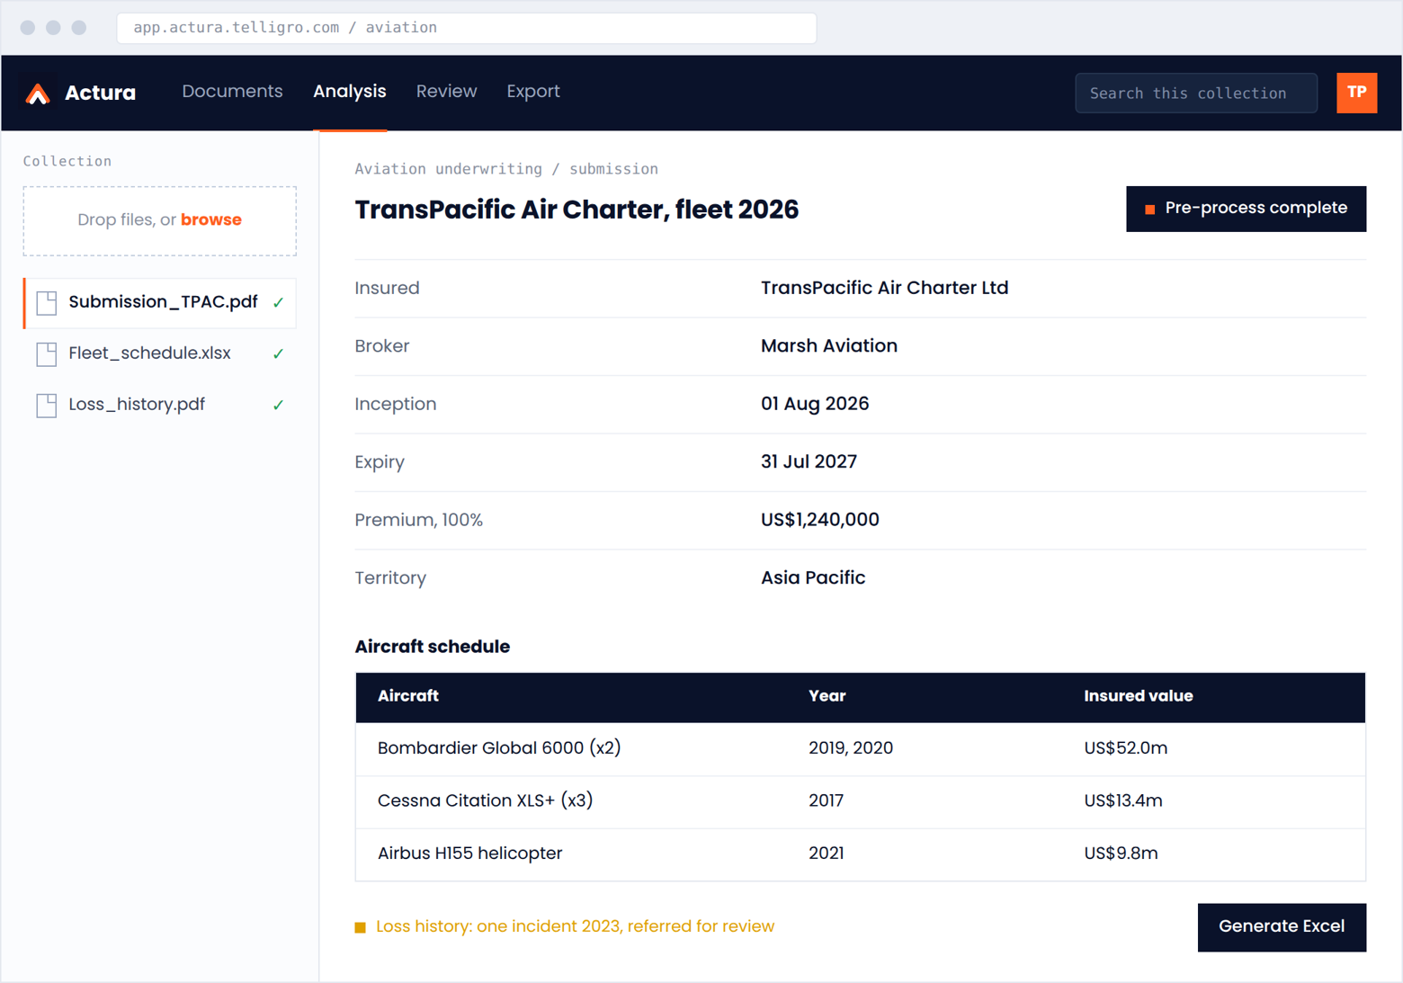Click the file icon beside Submission_TPAC.pdf
The width and height of the screenshot is (1403, 983).
[47, 302]
